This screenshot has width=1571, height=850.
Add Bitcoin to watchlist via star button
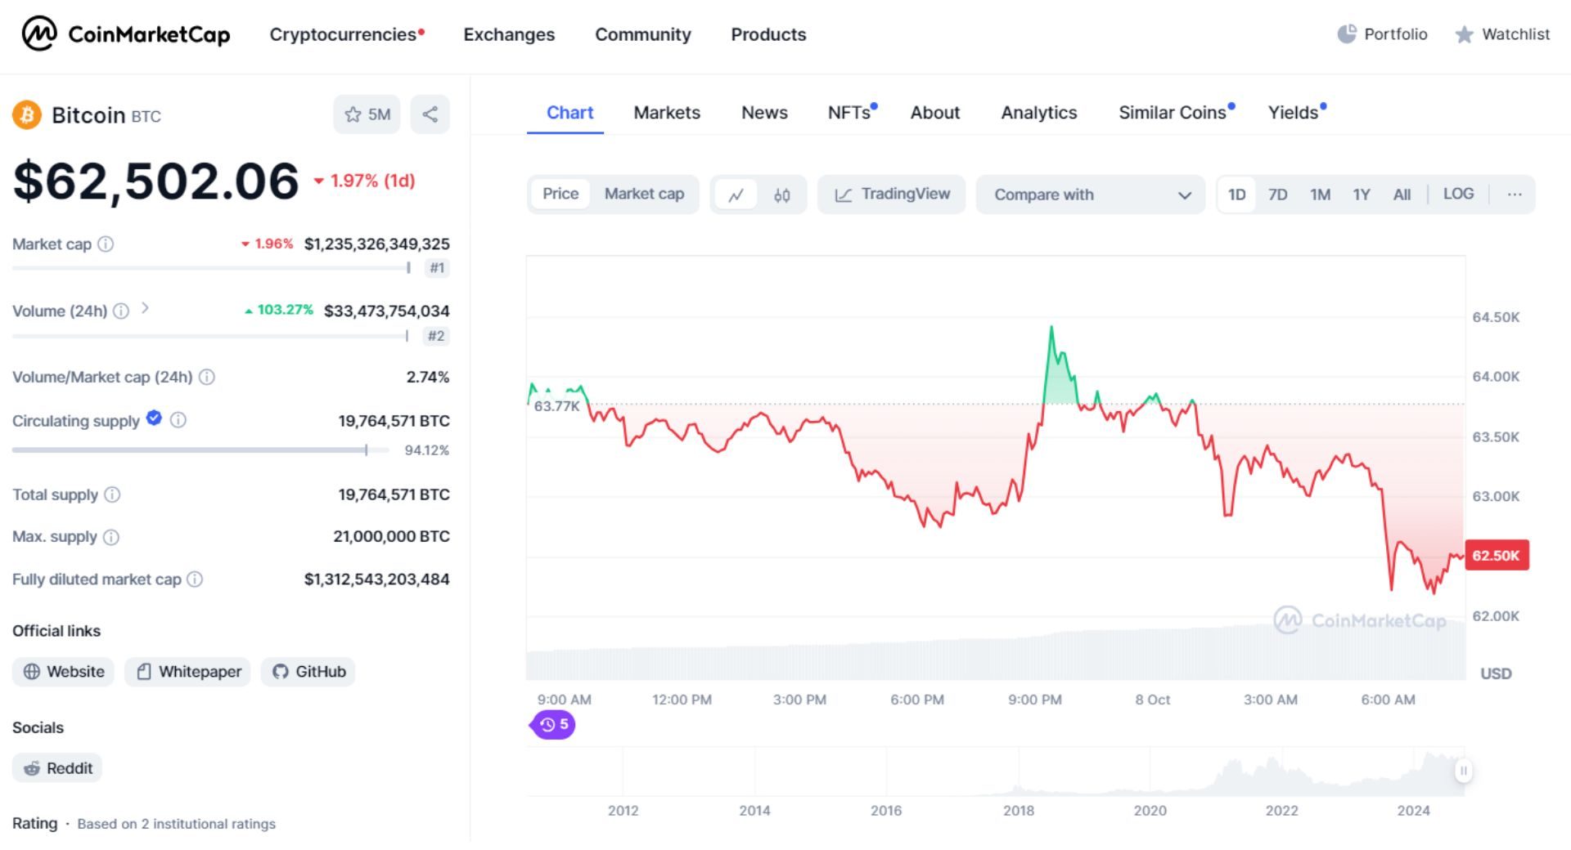[367, 114]
